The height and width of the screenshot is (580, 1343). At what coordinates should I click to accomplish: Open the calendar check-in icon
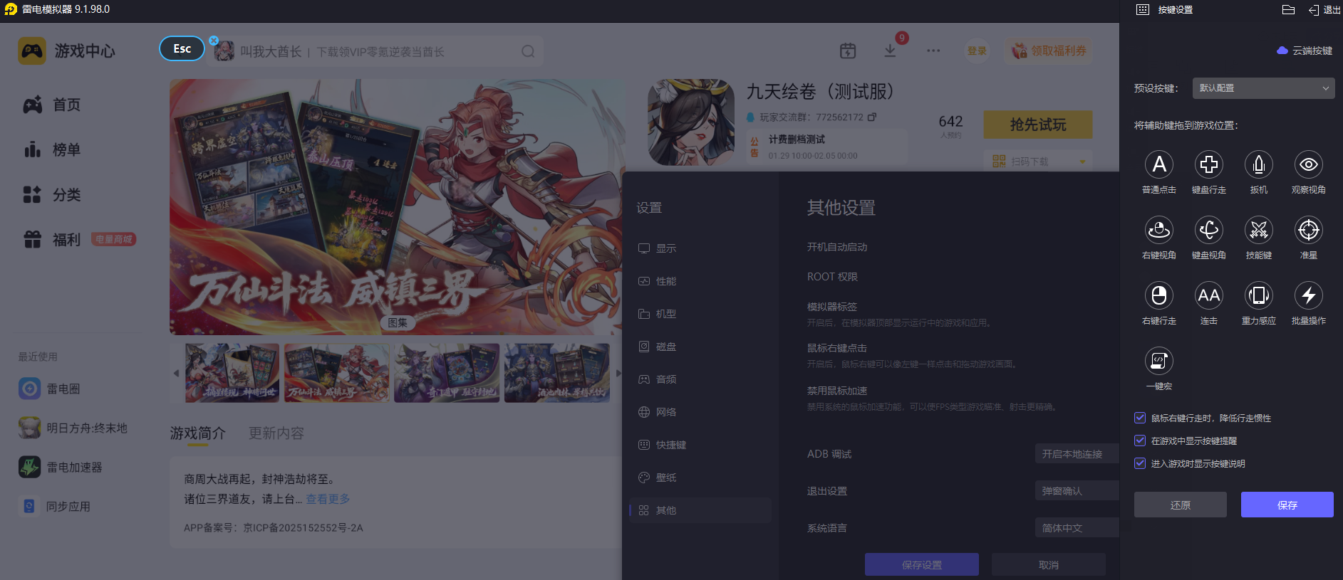(848, 51)
